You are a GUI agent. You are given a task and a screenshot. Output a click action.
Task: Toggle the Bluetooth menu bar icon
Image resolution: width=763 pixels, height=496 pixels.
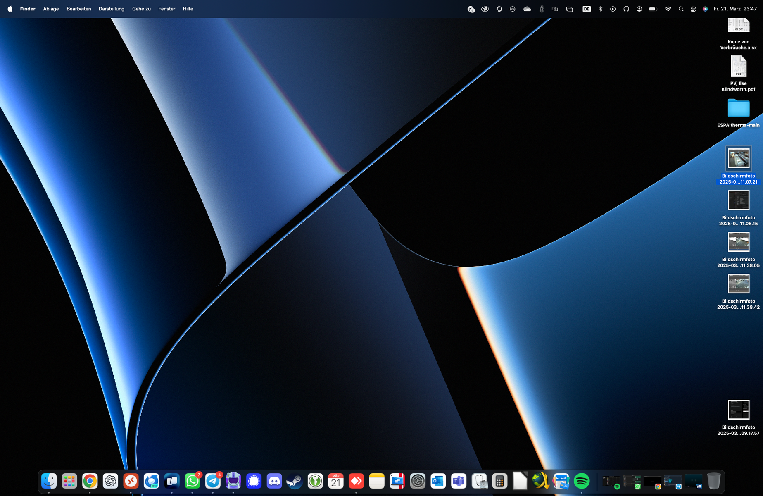tap(601, 9)
